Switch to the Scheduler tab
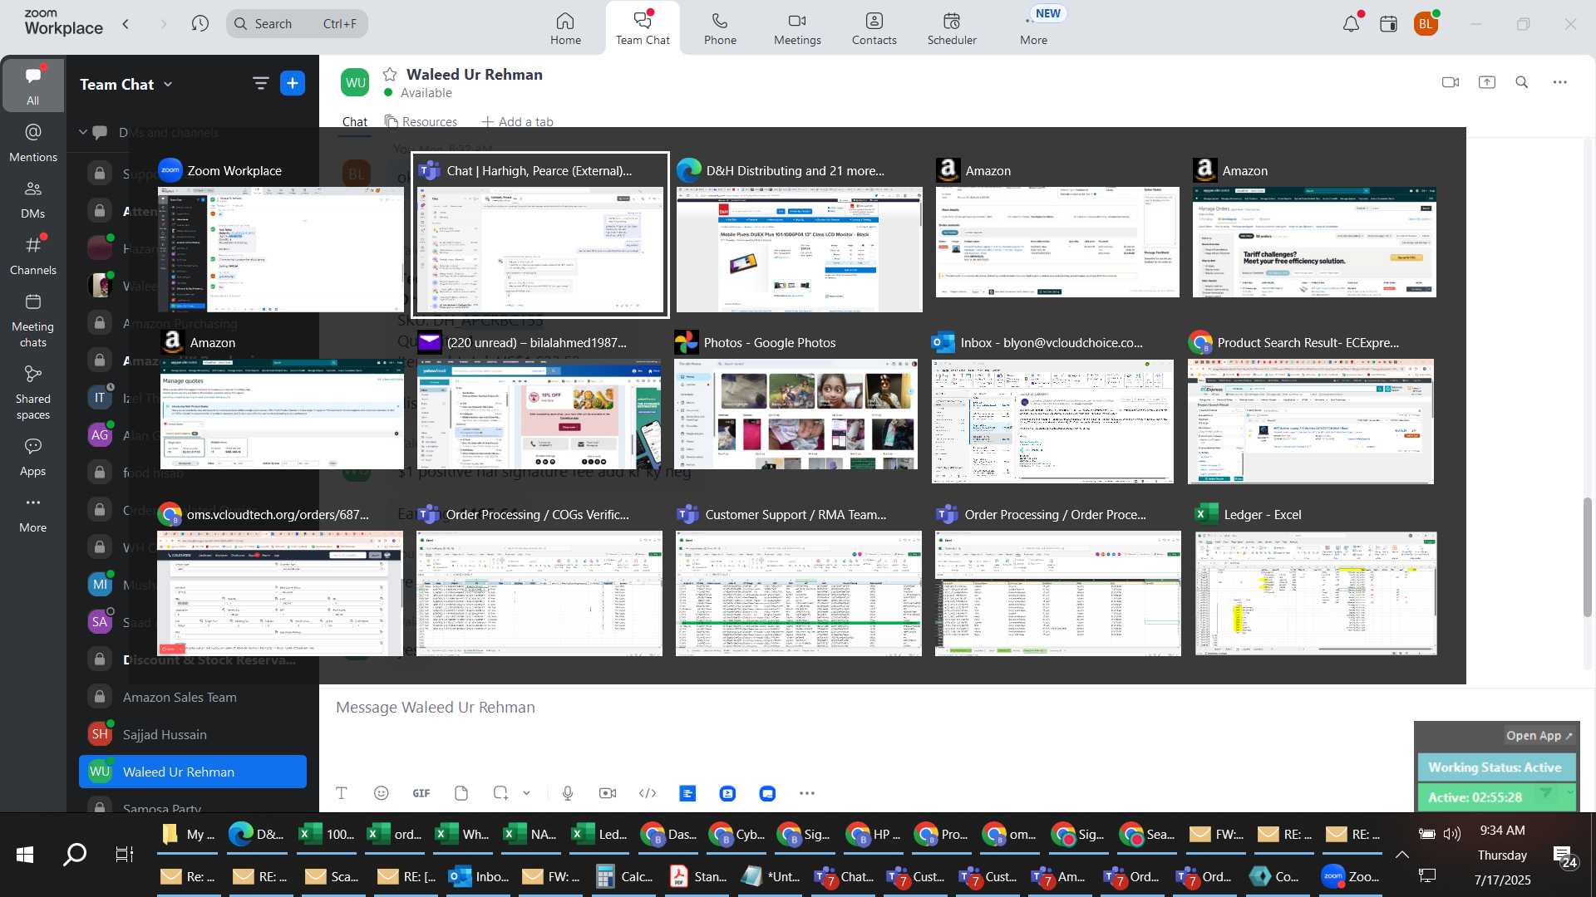The height and width of the screenshot is (897, 1596). tap(952, 28)
